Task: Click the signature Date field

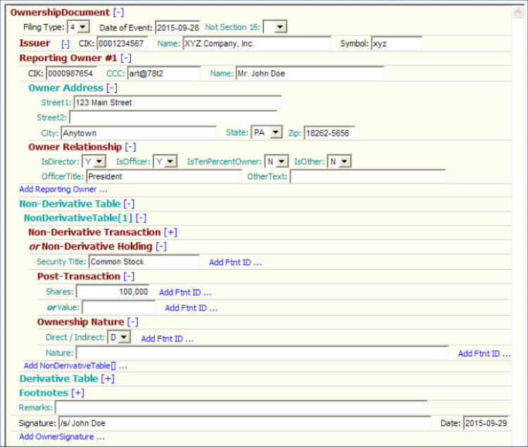Action: coord(486,423)
